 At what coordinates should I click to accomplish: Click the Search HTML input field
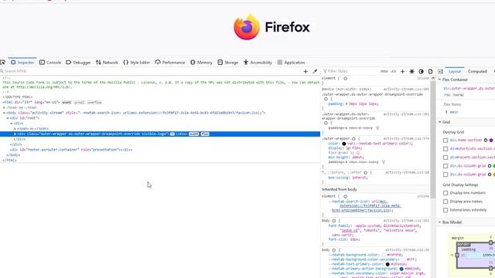[x=150, y=71]
